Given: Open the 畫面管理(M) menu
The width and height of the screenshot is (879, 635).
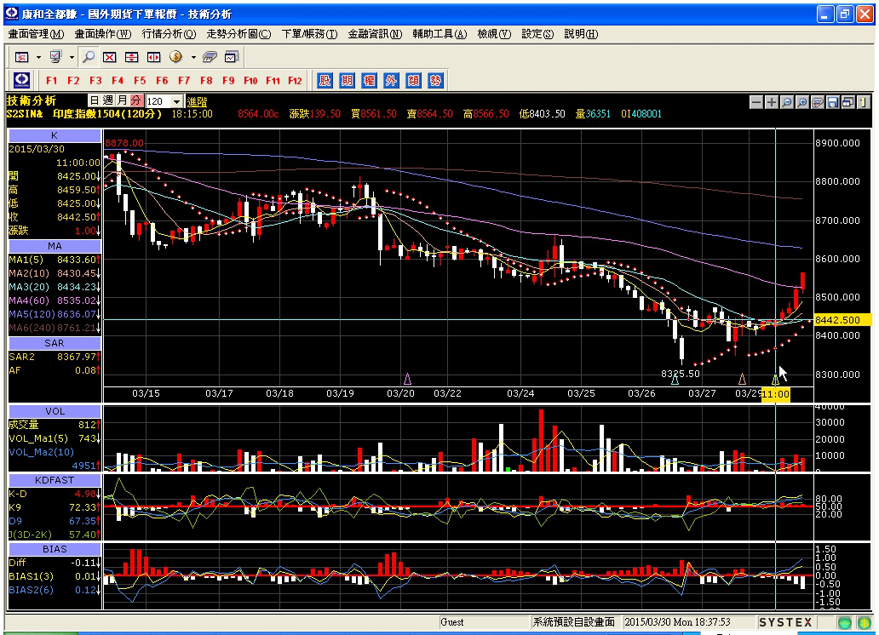Looking at the screenshot, I should pos(37,34).
